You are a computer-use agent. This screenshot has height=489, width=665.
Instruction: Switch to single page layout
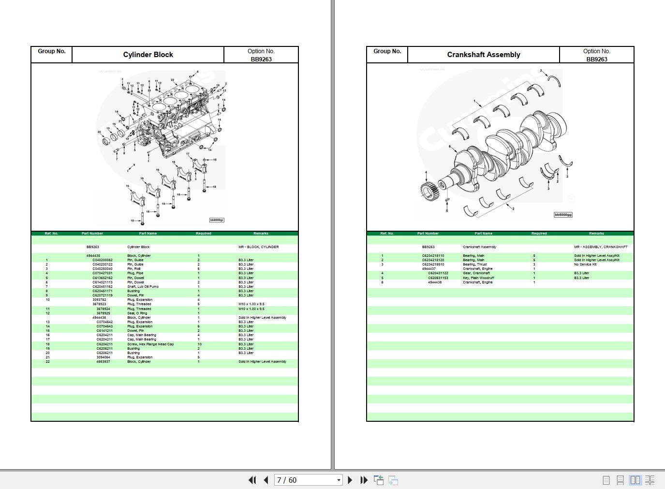(606, 480)
